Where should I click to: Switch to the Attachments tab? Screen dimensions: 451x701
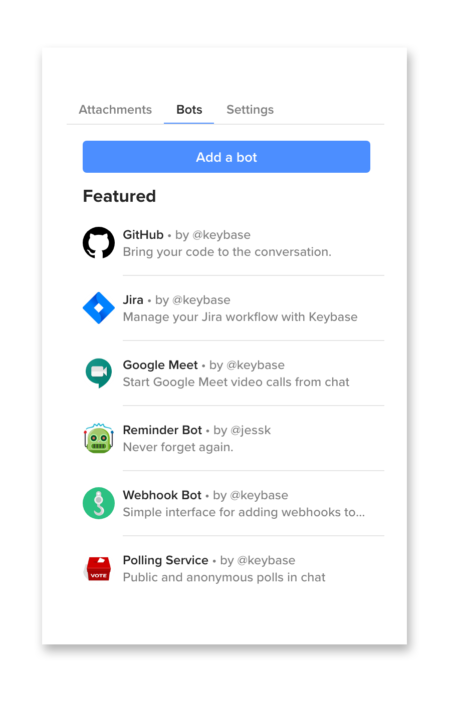(x=115, y=110)
